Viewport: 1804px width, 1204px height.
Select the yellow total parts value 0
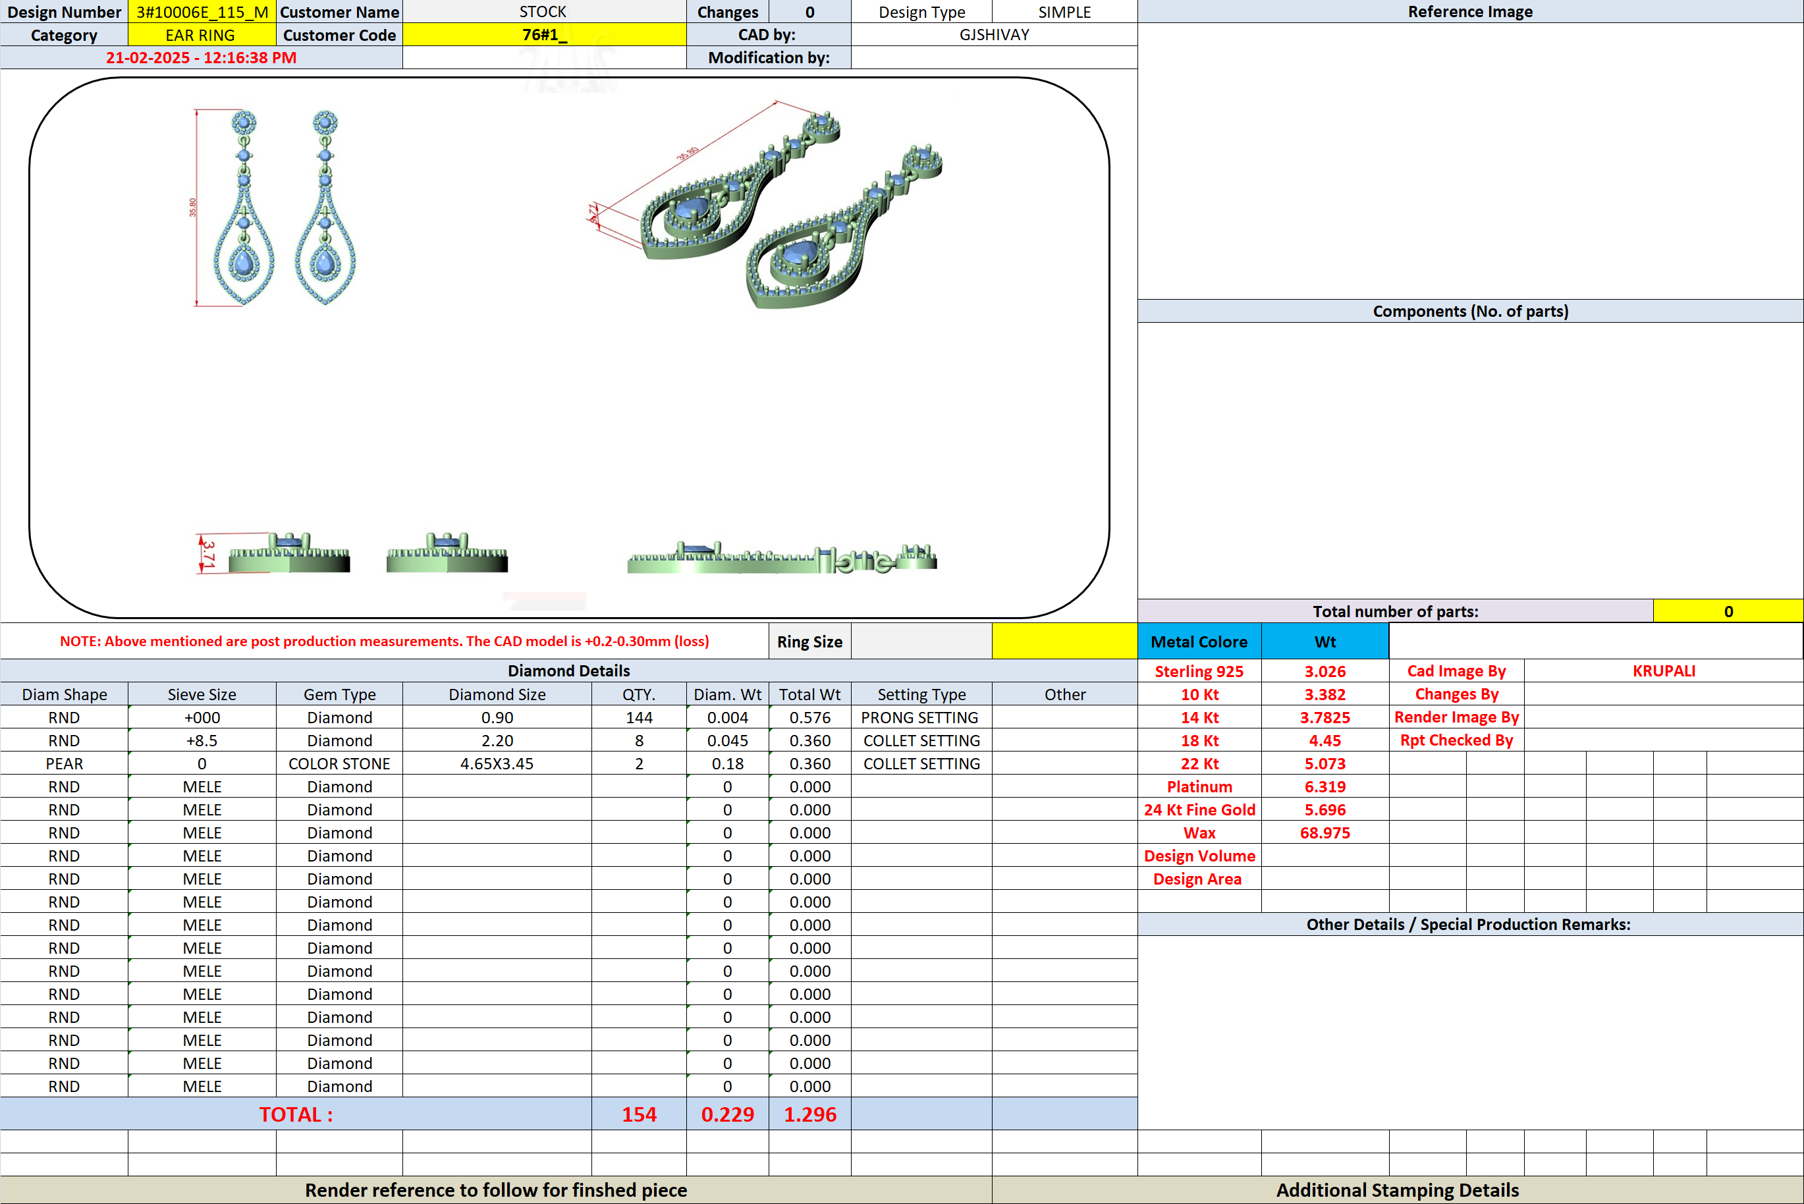pos(1728,611)
